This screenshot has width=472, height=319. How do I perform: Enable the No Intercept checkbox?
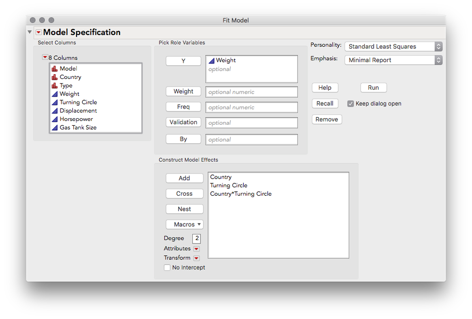(x=167, y=267)
